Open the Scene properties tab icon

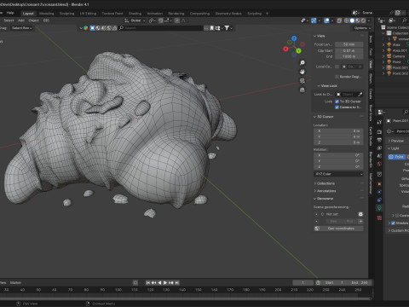click(x=379, y=156)
